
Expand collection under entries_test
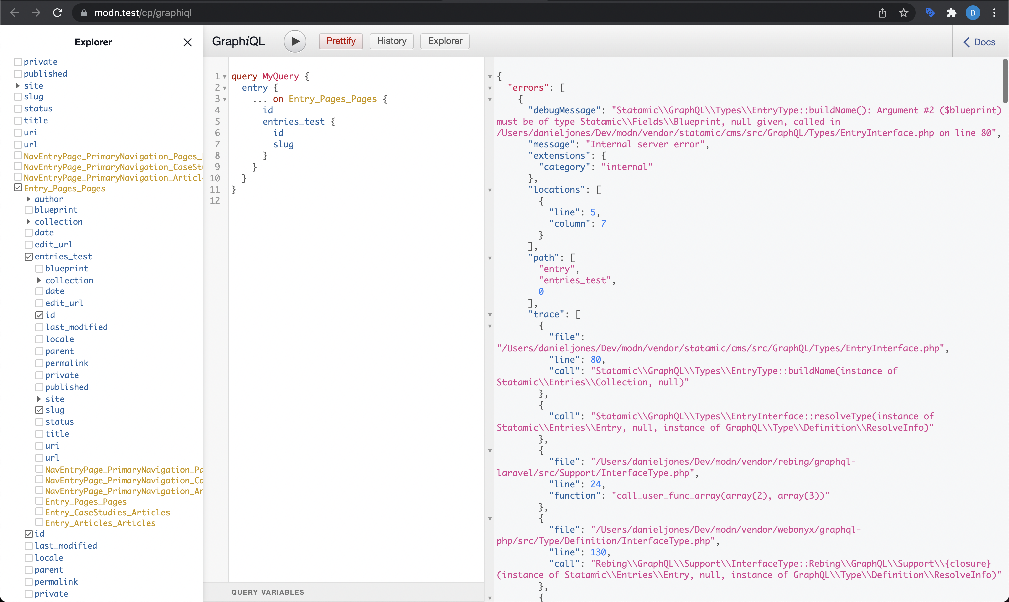(39, 280)
